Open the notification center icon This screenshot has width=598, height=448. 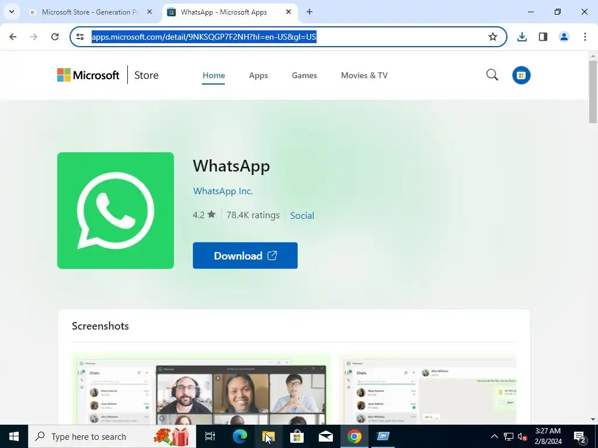click(x=580, y=436)
